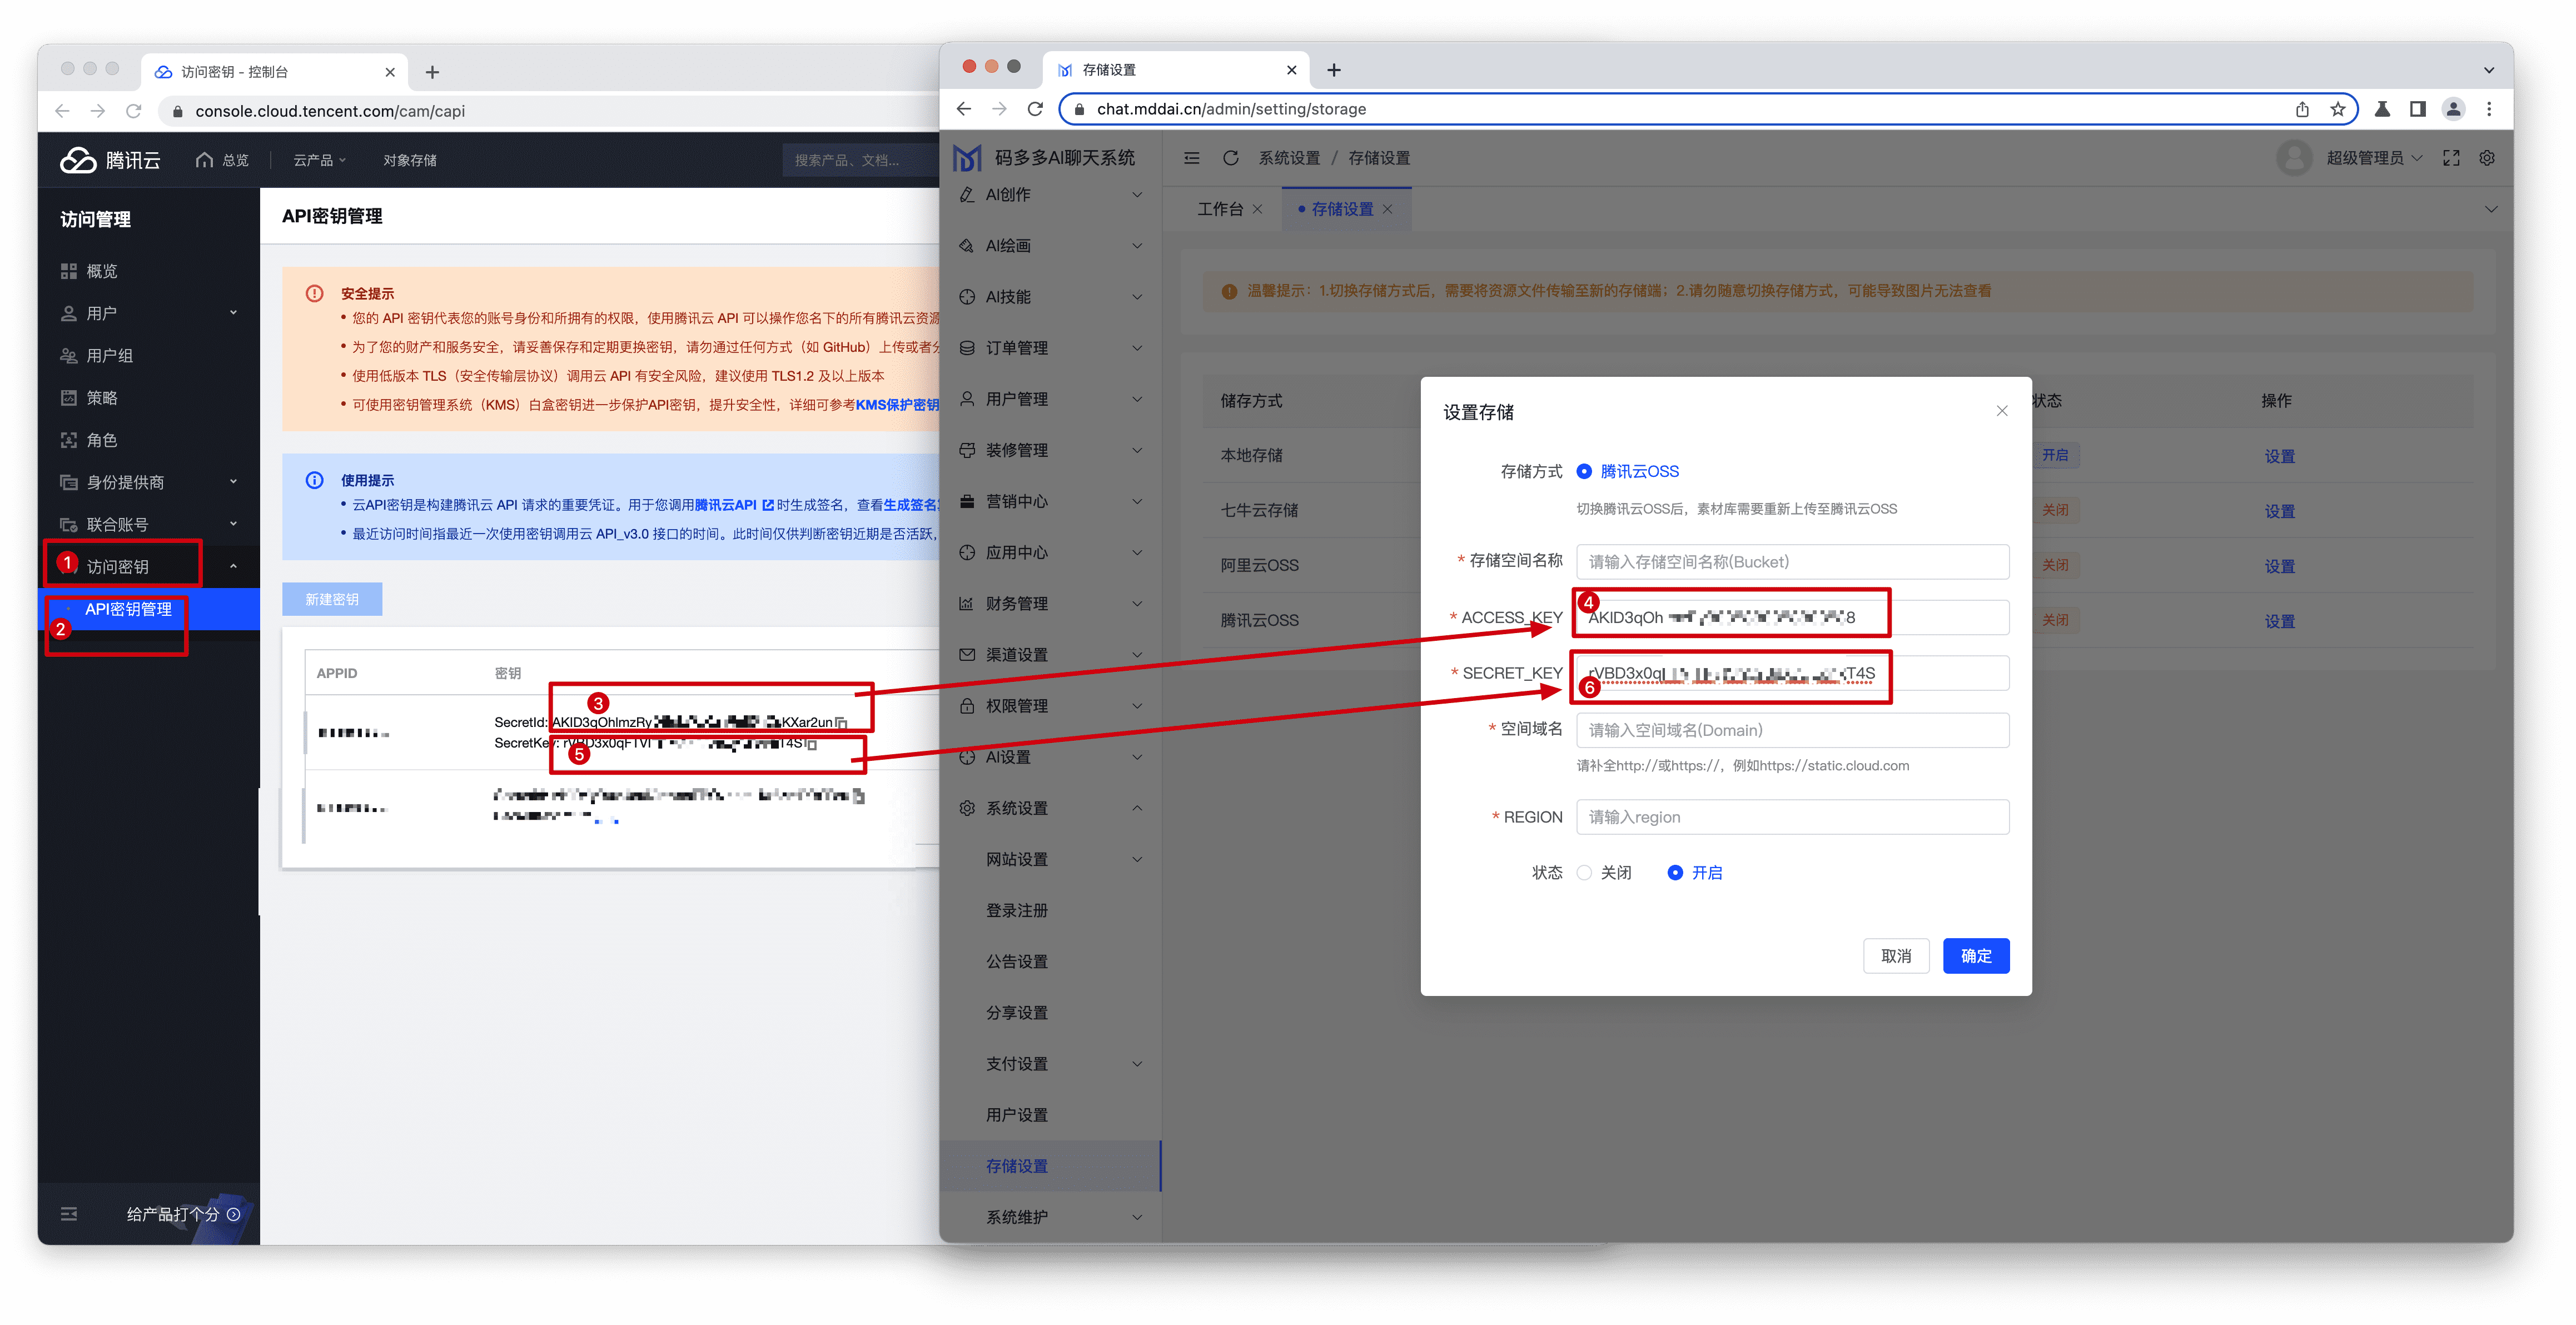Collapse the 系统设置 sidebar menu

click(1050, 808)
